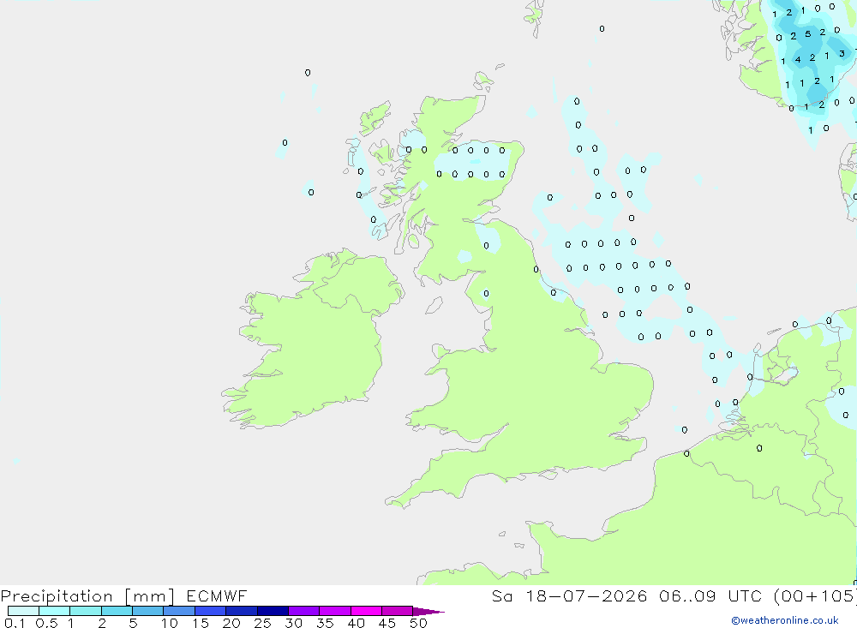Click the 1–2 mm legend color swatch
Image resolution: width=857 pixels, height=628 pixels.
pyautogui.click(x=86, y=611)
